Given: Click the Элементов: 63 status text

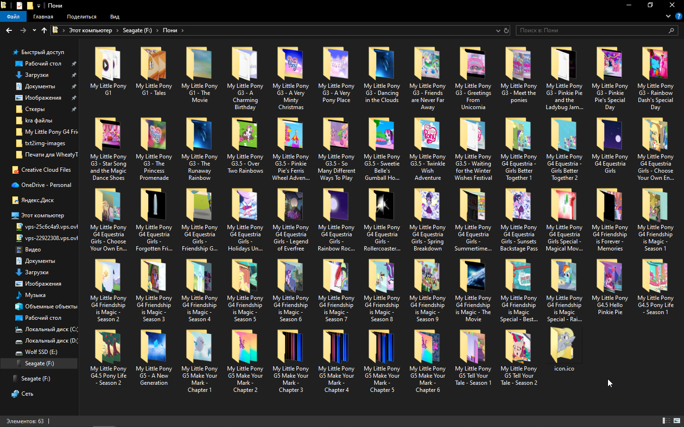Looking at the screenshot, I should pos(25,421).
